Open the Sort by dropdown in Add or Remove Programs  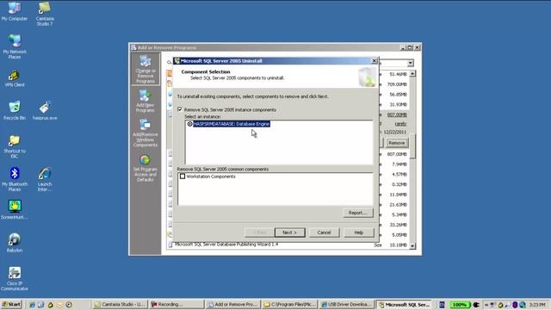411,63
